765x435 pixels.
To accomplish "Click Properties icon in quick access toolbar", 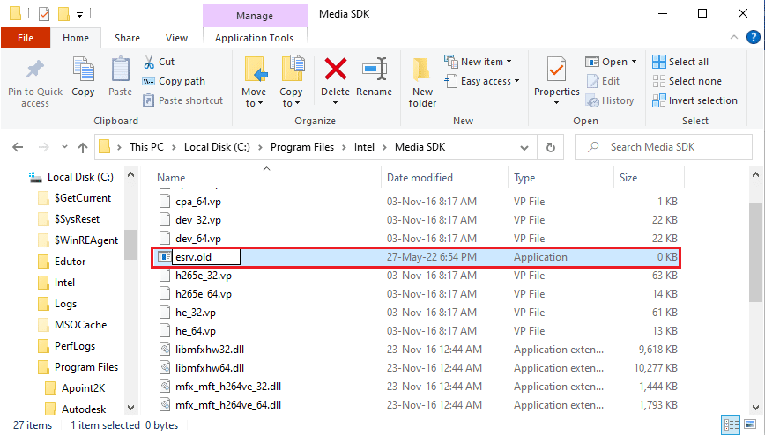I will 44,14.
